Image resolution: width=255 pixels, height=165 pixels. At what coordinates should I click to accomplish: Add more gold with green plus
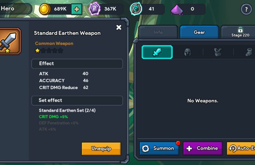[x=76, y=9]
